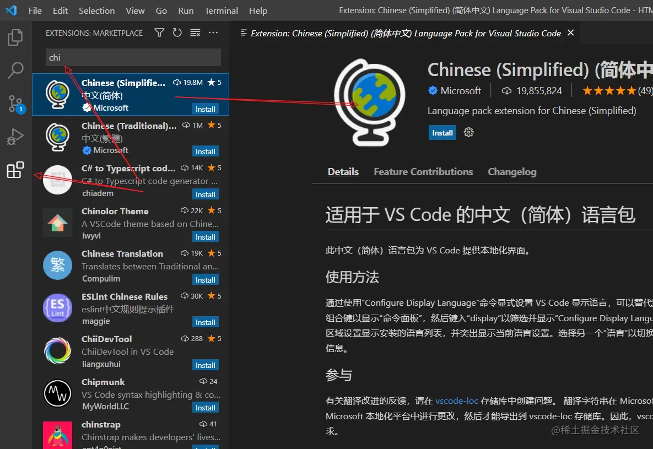Install the Chinese Translation extension
The image size is (653, 449).
206,279
